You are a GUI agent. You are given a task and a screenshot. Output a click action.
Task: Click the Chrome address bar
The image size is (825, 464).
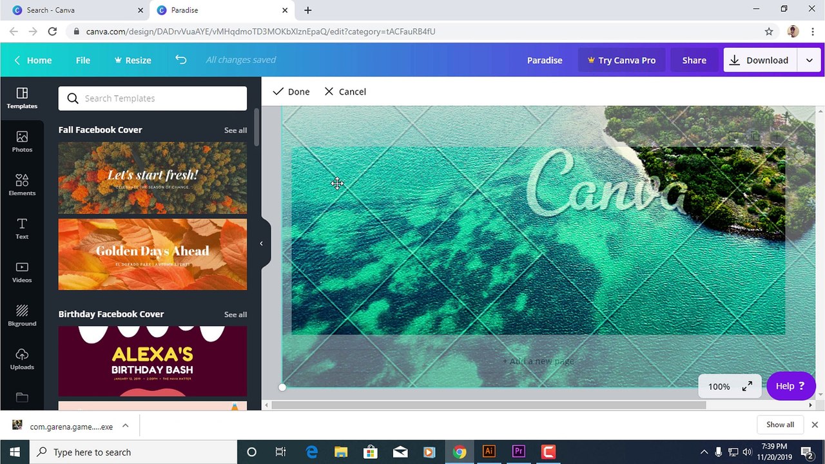(412, 31)
